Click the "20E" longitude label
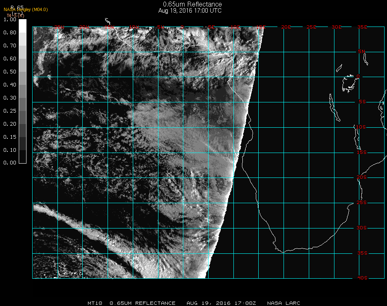387x306 pixels. click(x=286, y=27)
